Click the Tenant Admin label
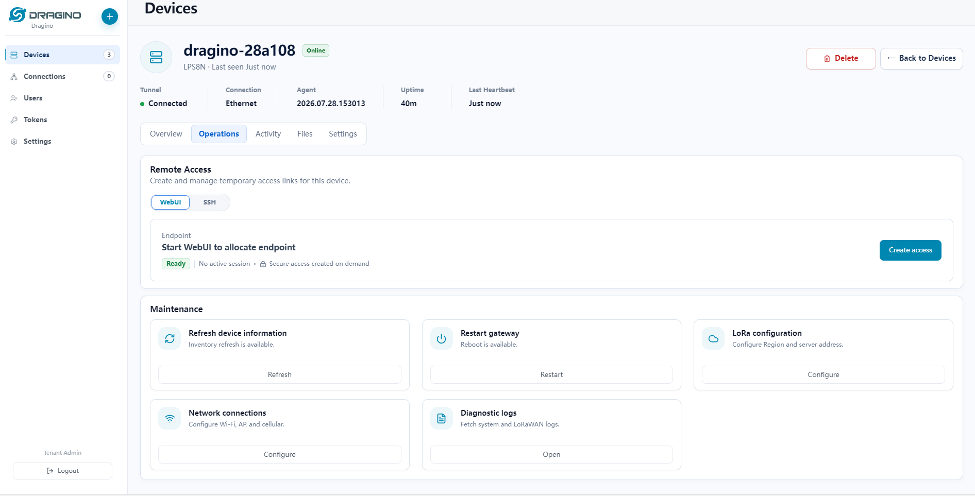 coord(62,453)
